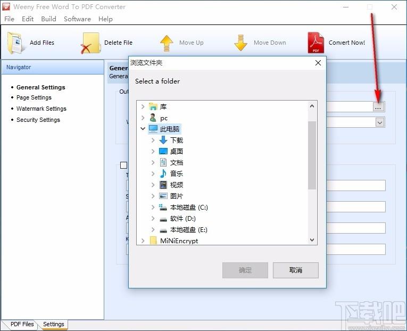Screen dimensions: 407x331
Task: Expand the 下载 folder node
Action: click(153, 140)
